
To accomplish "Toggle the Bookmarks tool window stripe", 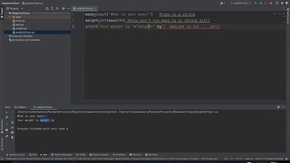I will [2, 126].
